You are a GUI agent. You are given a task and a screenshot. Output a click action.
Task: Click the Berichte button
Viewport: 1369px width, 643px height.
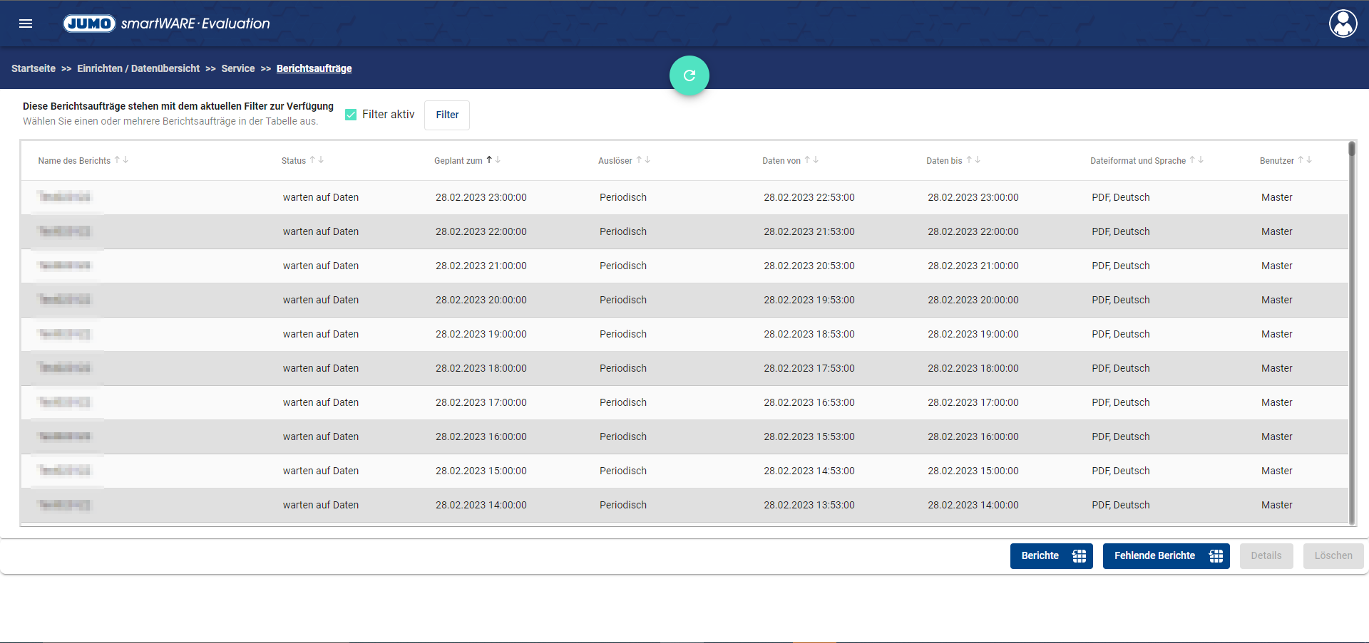click(1052, 555)
